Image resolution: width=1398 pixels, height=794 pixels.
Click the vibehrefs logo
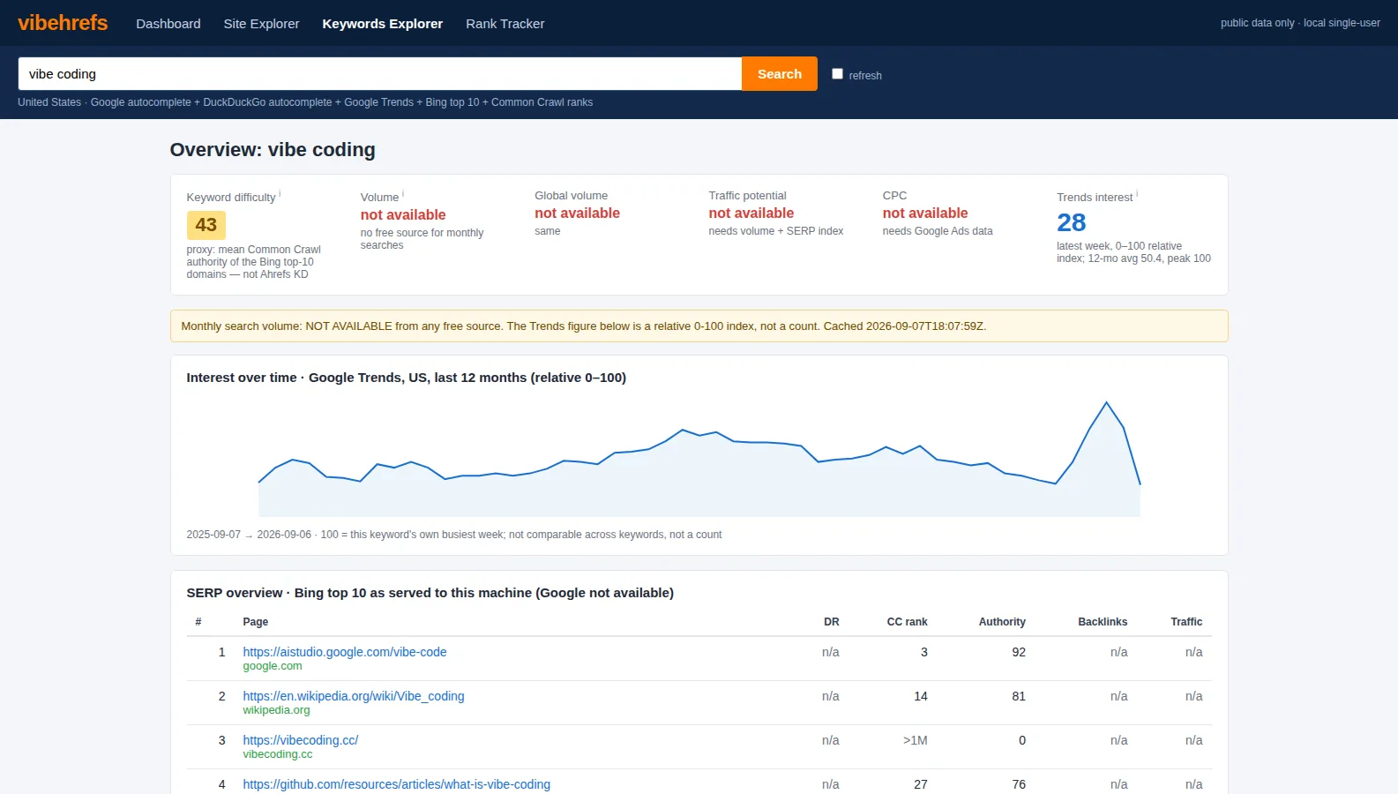coord(63,23)
